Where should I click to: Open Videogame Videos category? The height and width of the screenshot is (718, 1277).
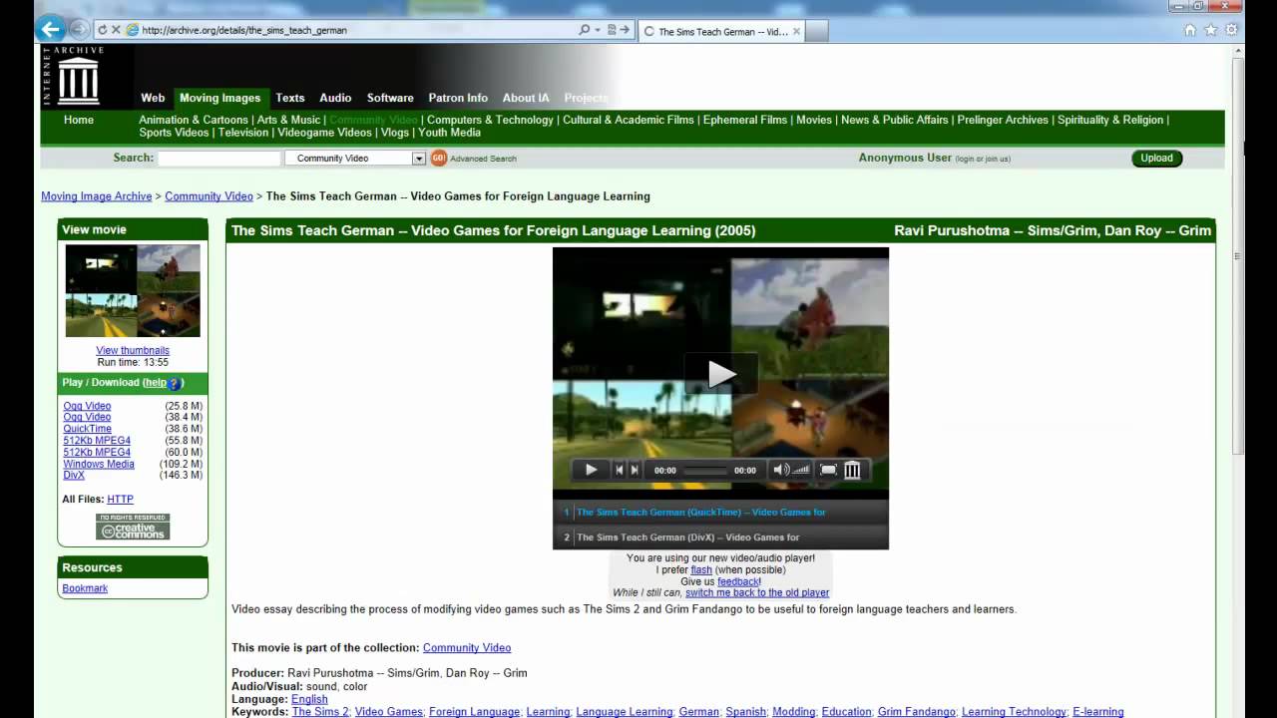324,132
